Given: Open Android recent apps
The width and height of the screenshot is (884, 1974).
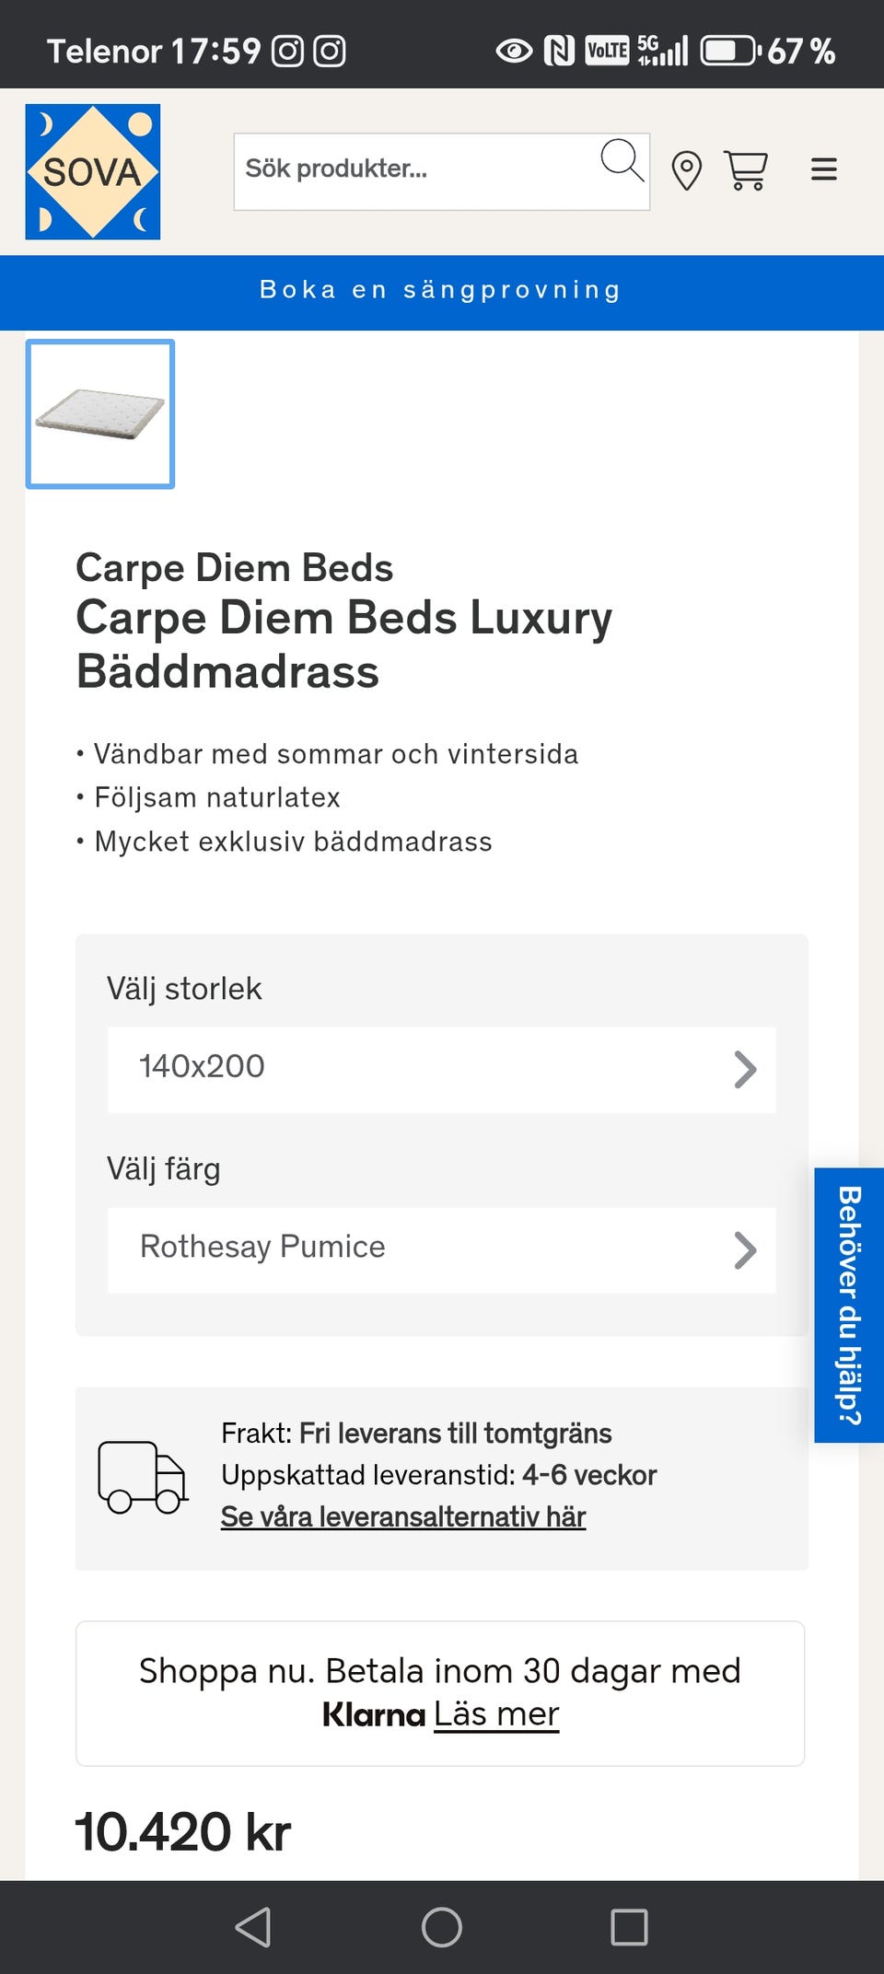Looking at the screenshot, I should click(x=629, y=1926).
